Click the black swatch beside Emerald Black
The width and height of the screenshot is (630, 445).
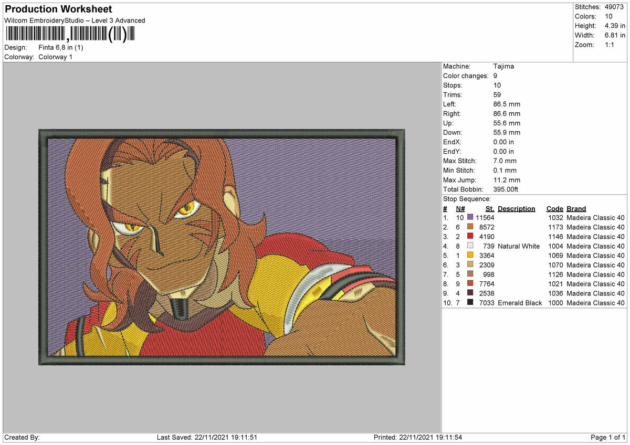(470, 302)
